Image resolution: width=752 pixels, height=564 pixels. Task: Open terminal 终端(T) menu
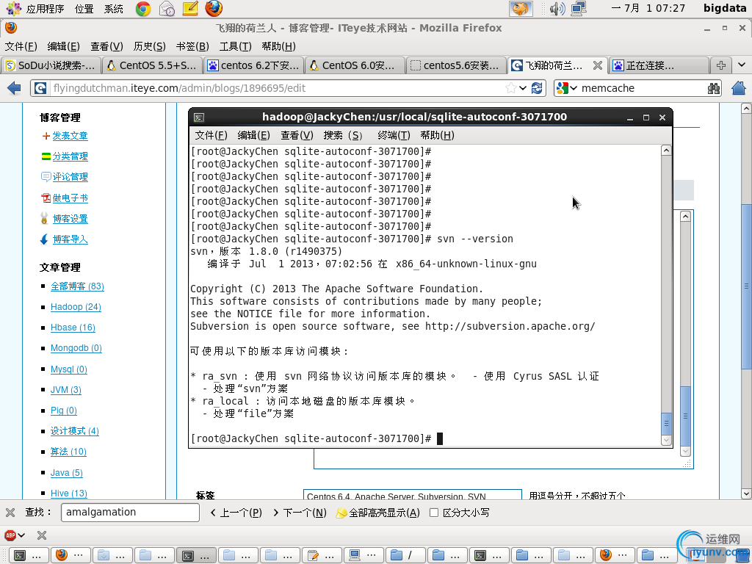[394, 135]
